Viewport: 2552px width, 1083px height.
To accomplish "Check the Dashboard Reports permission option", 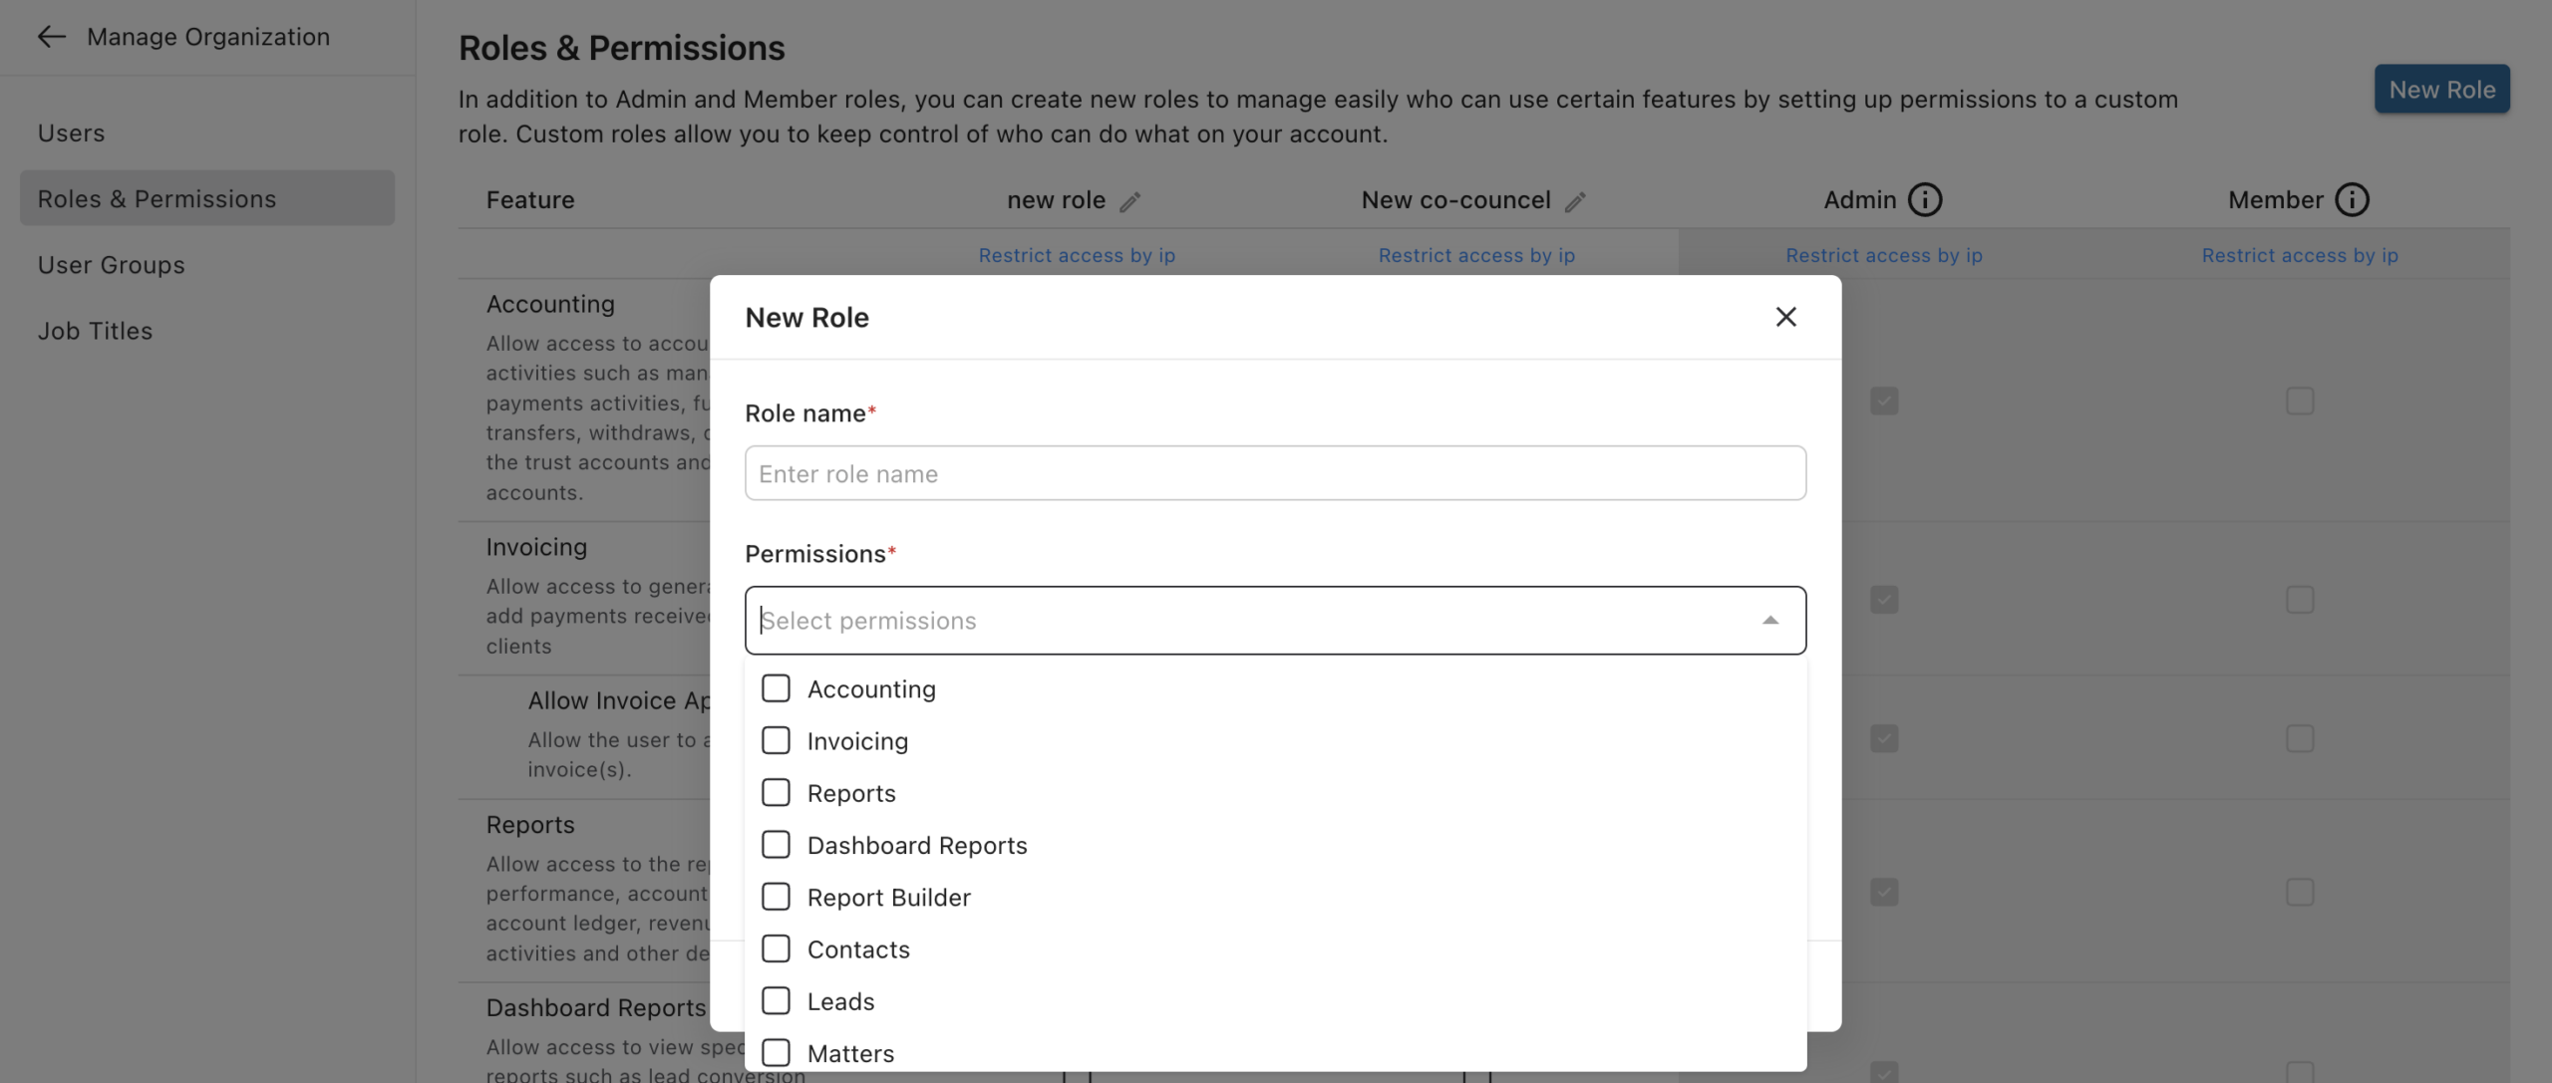I will tap(776, 844).
